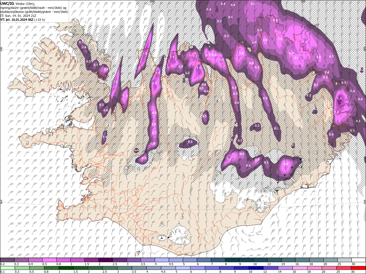Pick the dark green swatch at 1 in lower legend
The width and height of the screenshot is (366, 274).
tap(66, 268)
